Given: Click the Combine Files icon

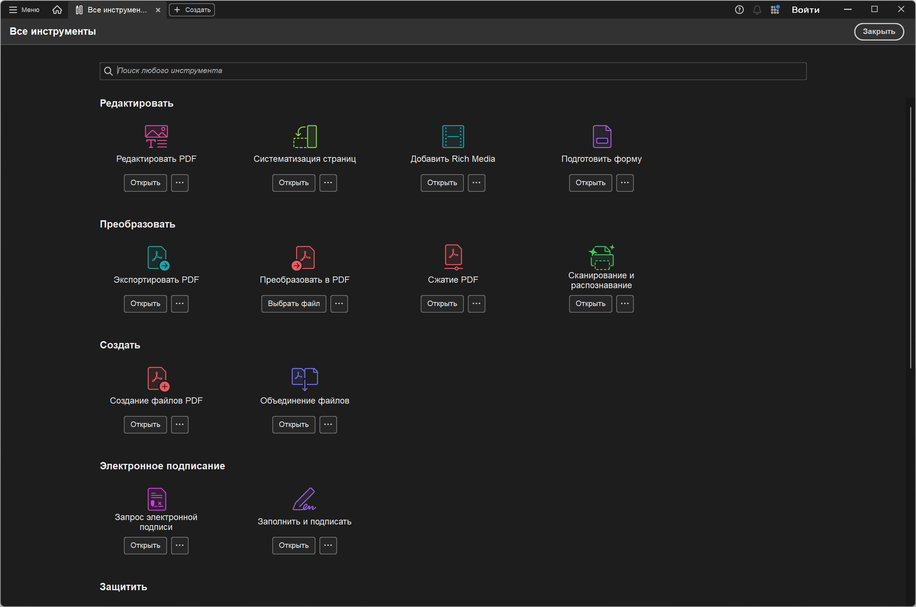Looking at the screenshot, I should click(x=304, y=379).
